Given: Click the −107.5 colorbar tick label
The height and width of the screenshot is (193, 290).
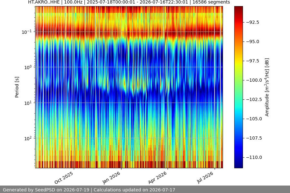Looking at the screenshot, I should pyautogui.click(x=254, y=138).
